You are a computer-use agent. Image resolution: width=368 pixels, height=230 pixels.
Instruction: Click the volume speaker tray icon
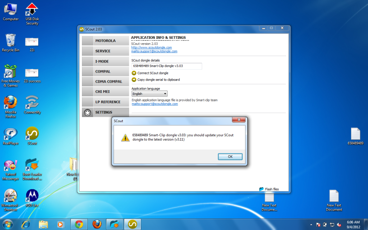click(339, 225)
